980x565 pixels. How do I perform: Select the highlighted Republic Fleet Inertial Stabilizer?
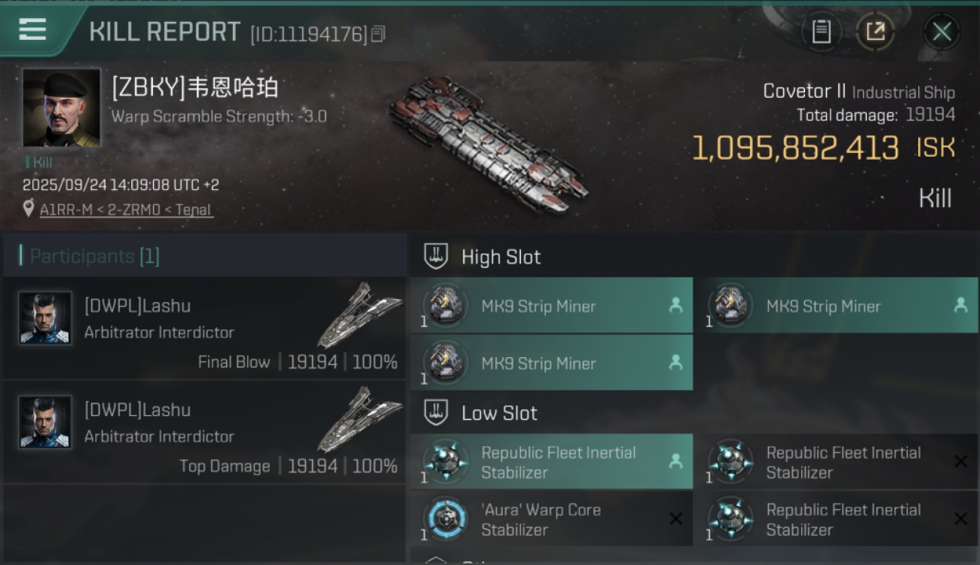551,462
